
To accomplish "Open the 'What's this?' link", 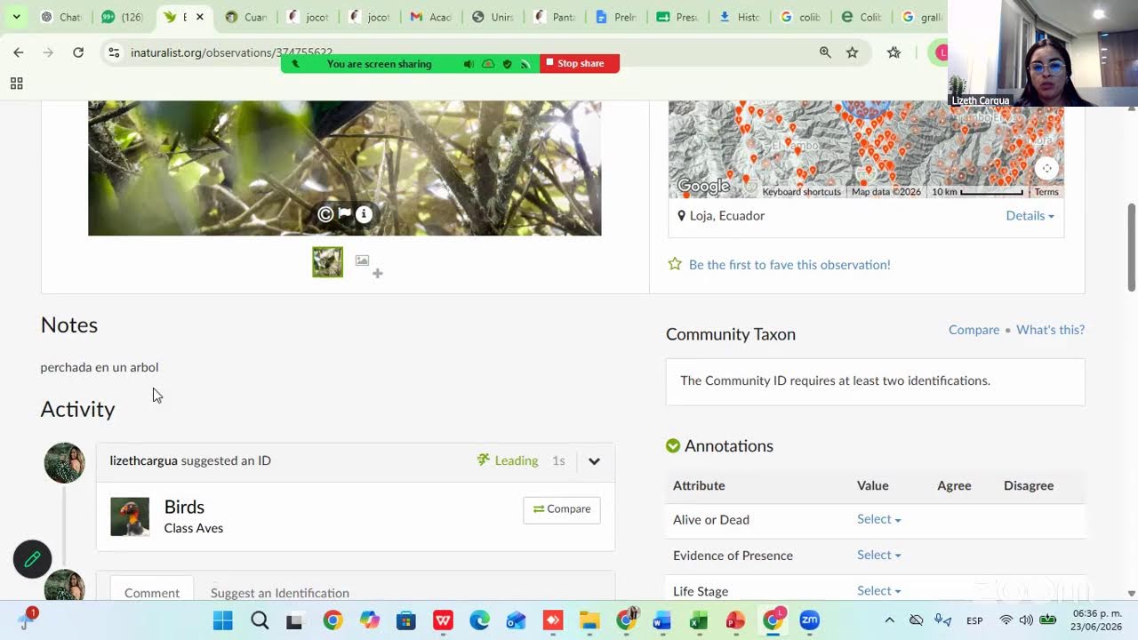I will pyautogui.click(x=1050, y=330).
